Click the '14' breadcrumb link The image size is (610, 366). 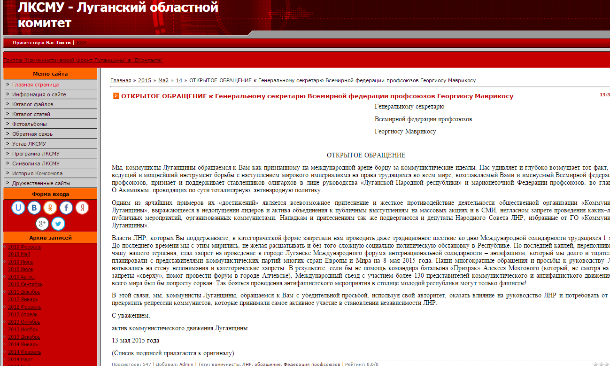(x=179, y=80)
